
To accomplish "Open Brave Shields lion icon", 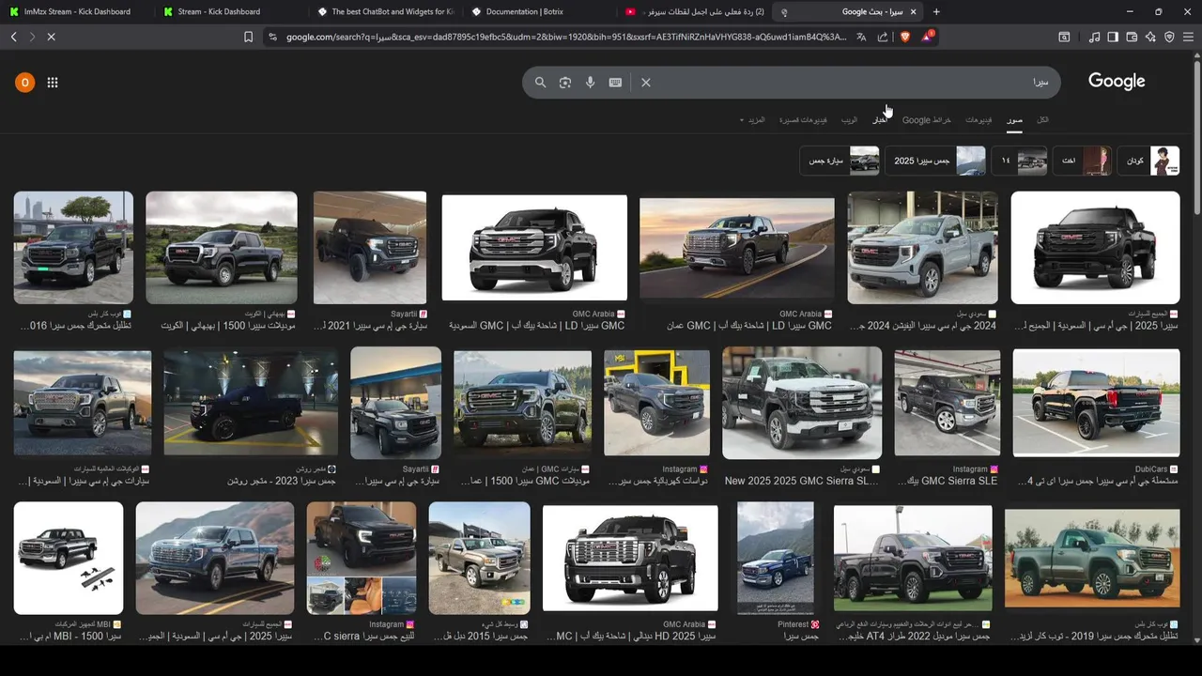I will tap(905, 37).
